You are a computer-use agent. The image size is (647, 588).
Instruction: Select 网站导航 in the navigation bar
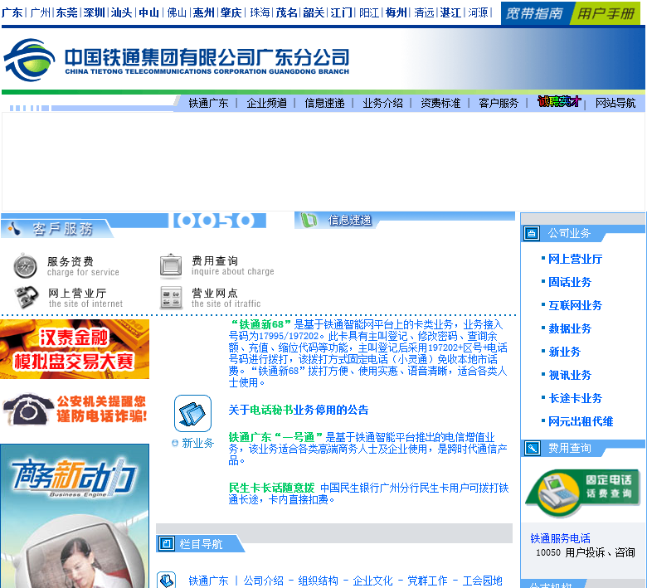pyautogui.click(x=615, y=103)
